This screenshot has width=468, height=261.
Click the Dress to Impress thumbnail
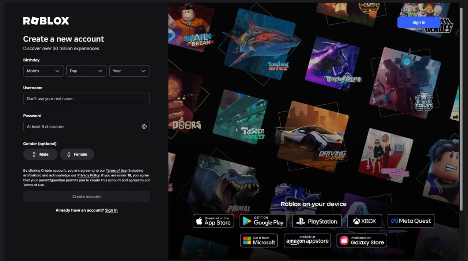(x=385, y=155)
